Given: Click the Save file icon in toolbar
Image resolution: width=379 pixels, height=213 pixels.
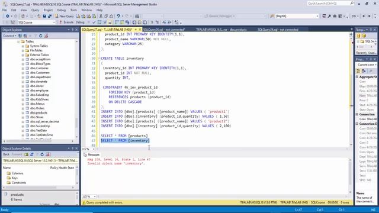Looking at the screenshot, I should [44, 16].
